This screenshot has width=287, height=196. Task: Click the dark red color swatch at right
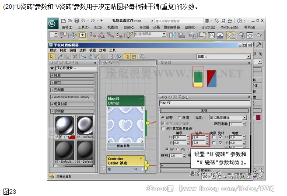(x=258, y=117)
